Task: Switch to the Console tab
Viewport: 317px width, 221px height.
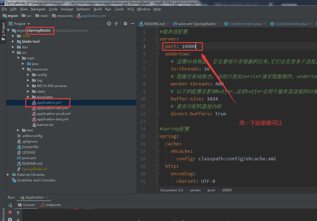Action: click(26, 205)
